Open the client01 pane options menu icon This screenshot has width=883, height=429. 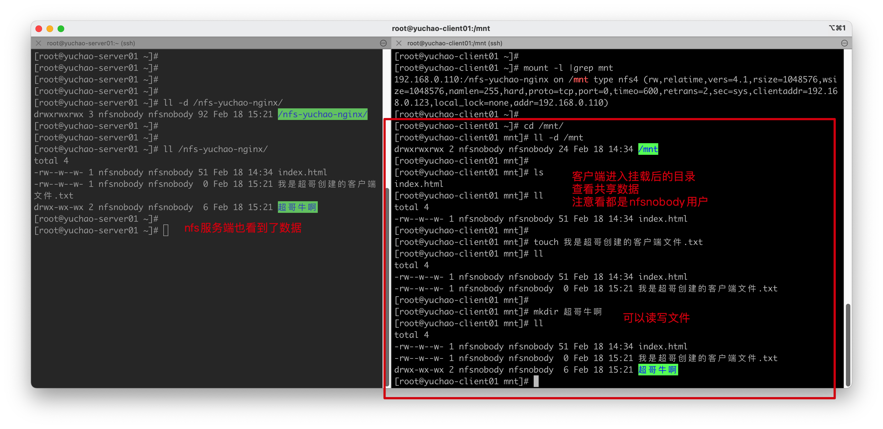pos(844,43)
